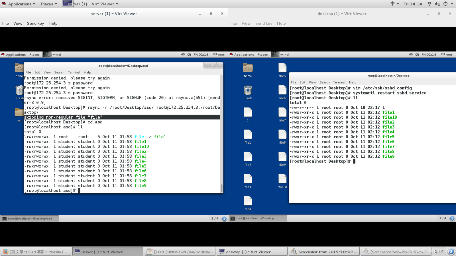
Task: Open root user menu in server VM panel
Action: 219,55
